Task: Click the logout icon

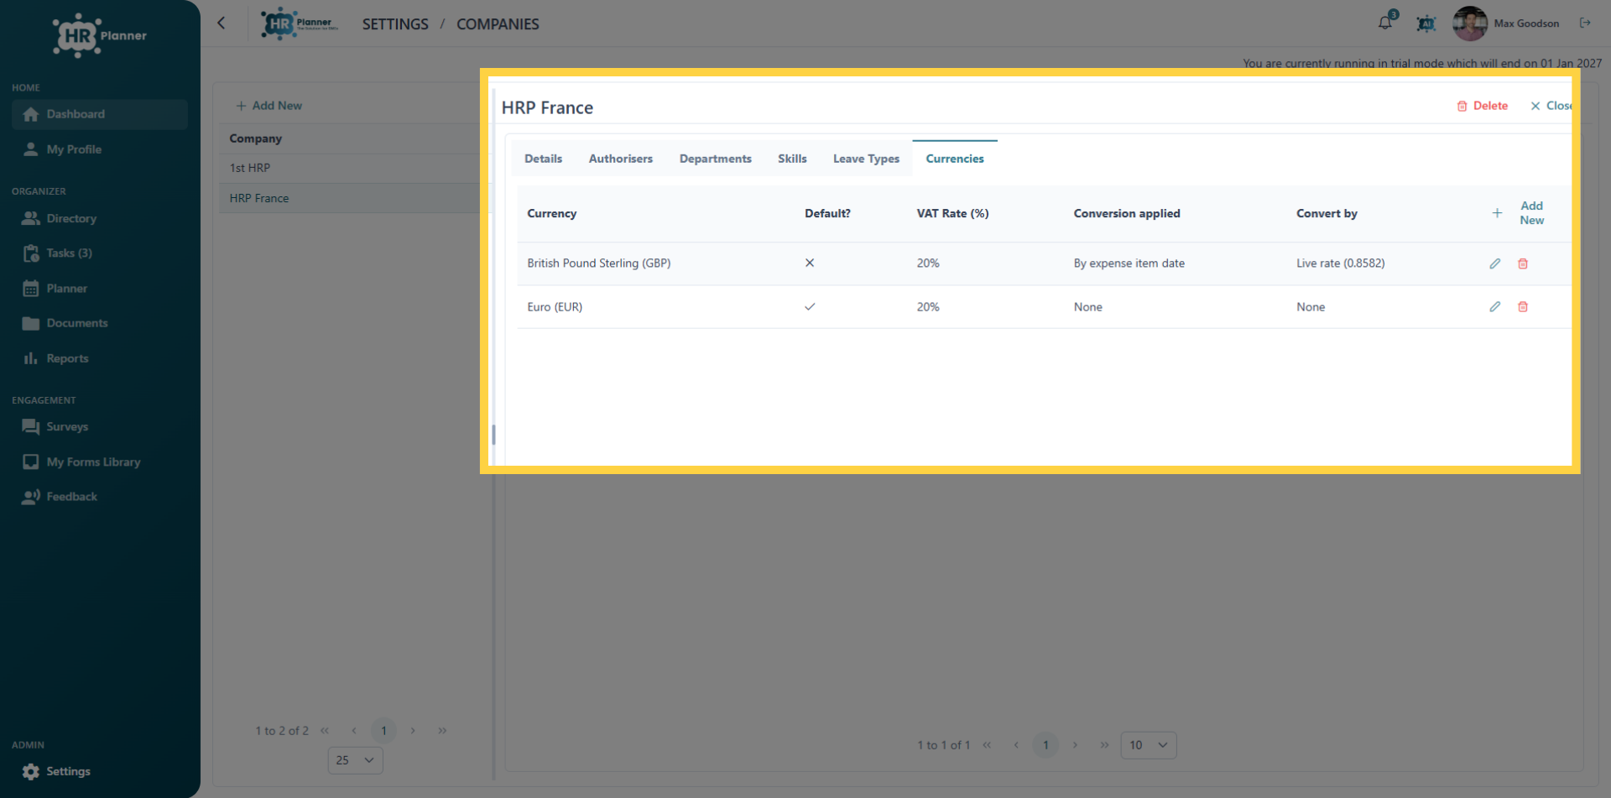Action: pyautogui.click(x=1585, y=23)
